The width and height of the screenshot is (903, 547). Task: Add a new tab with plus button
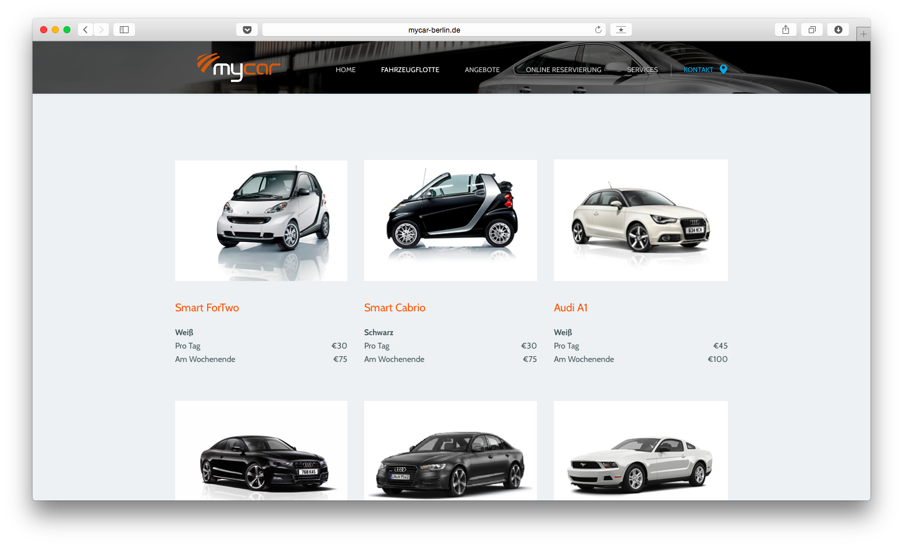[863, 34]
